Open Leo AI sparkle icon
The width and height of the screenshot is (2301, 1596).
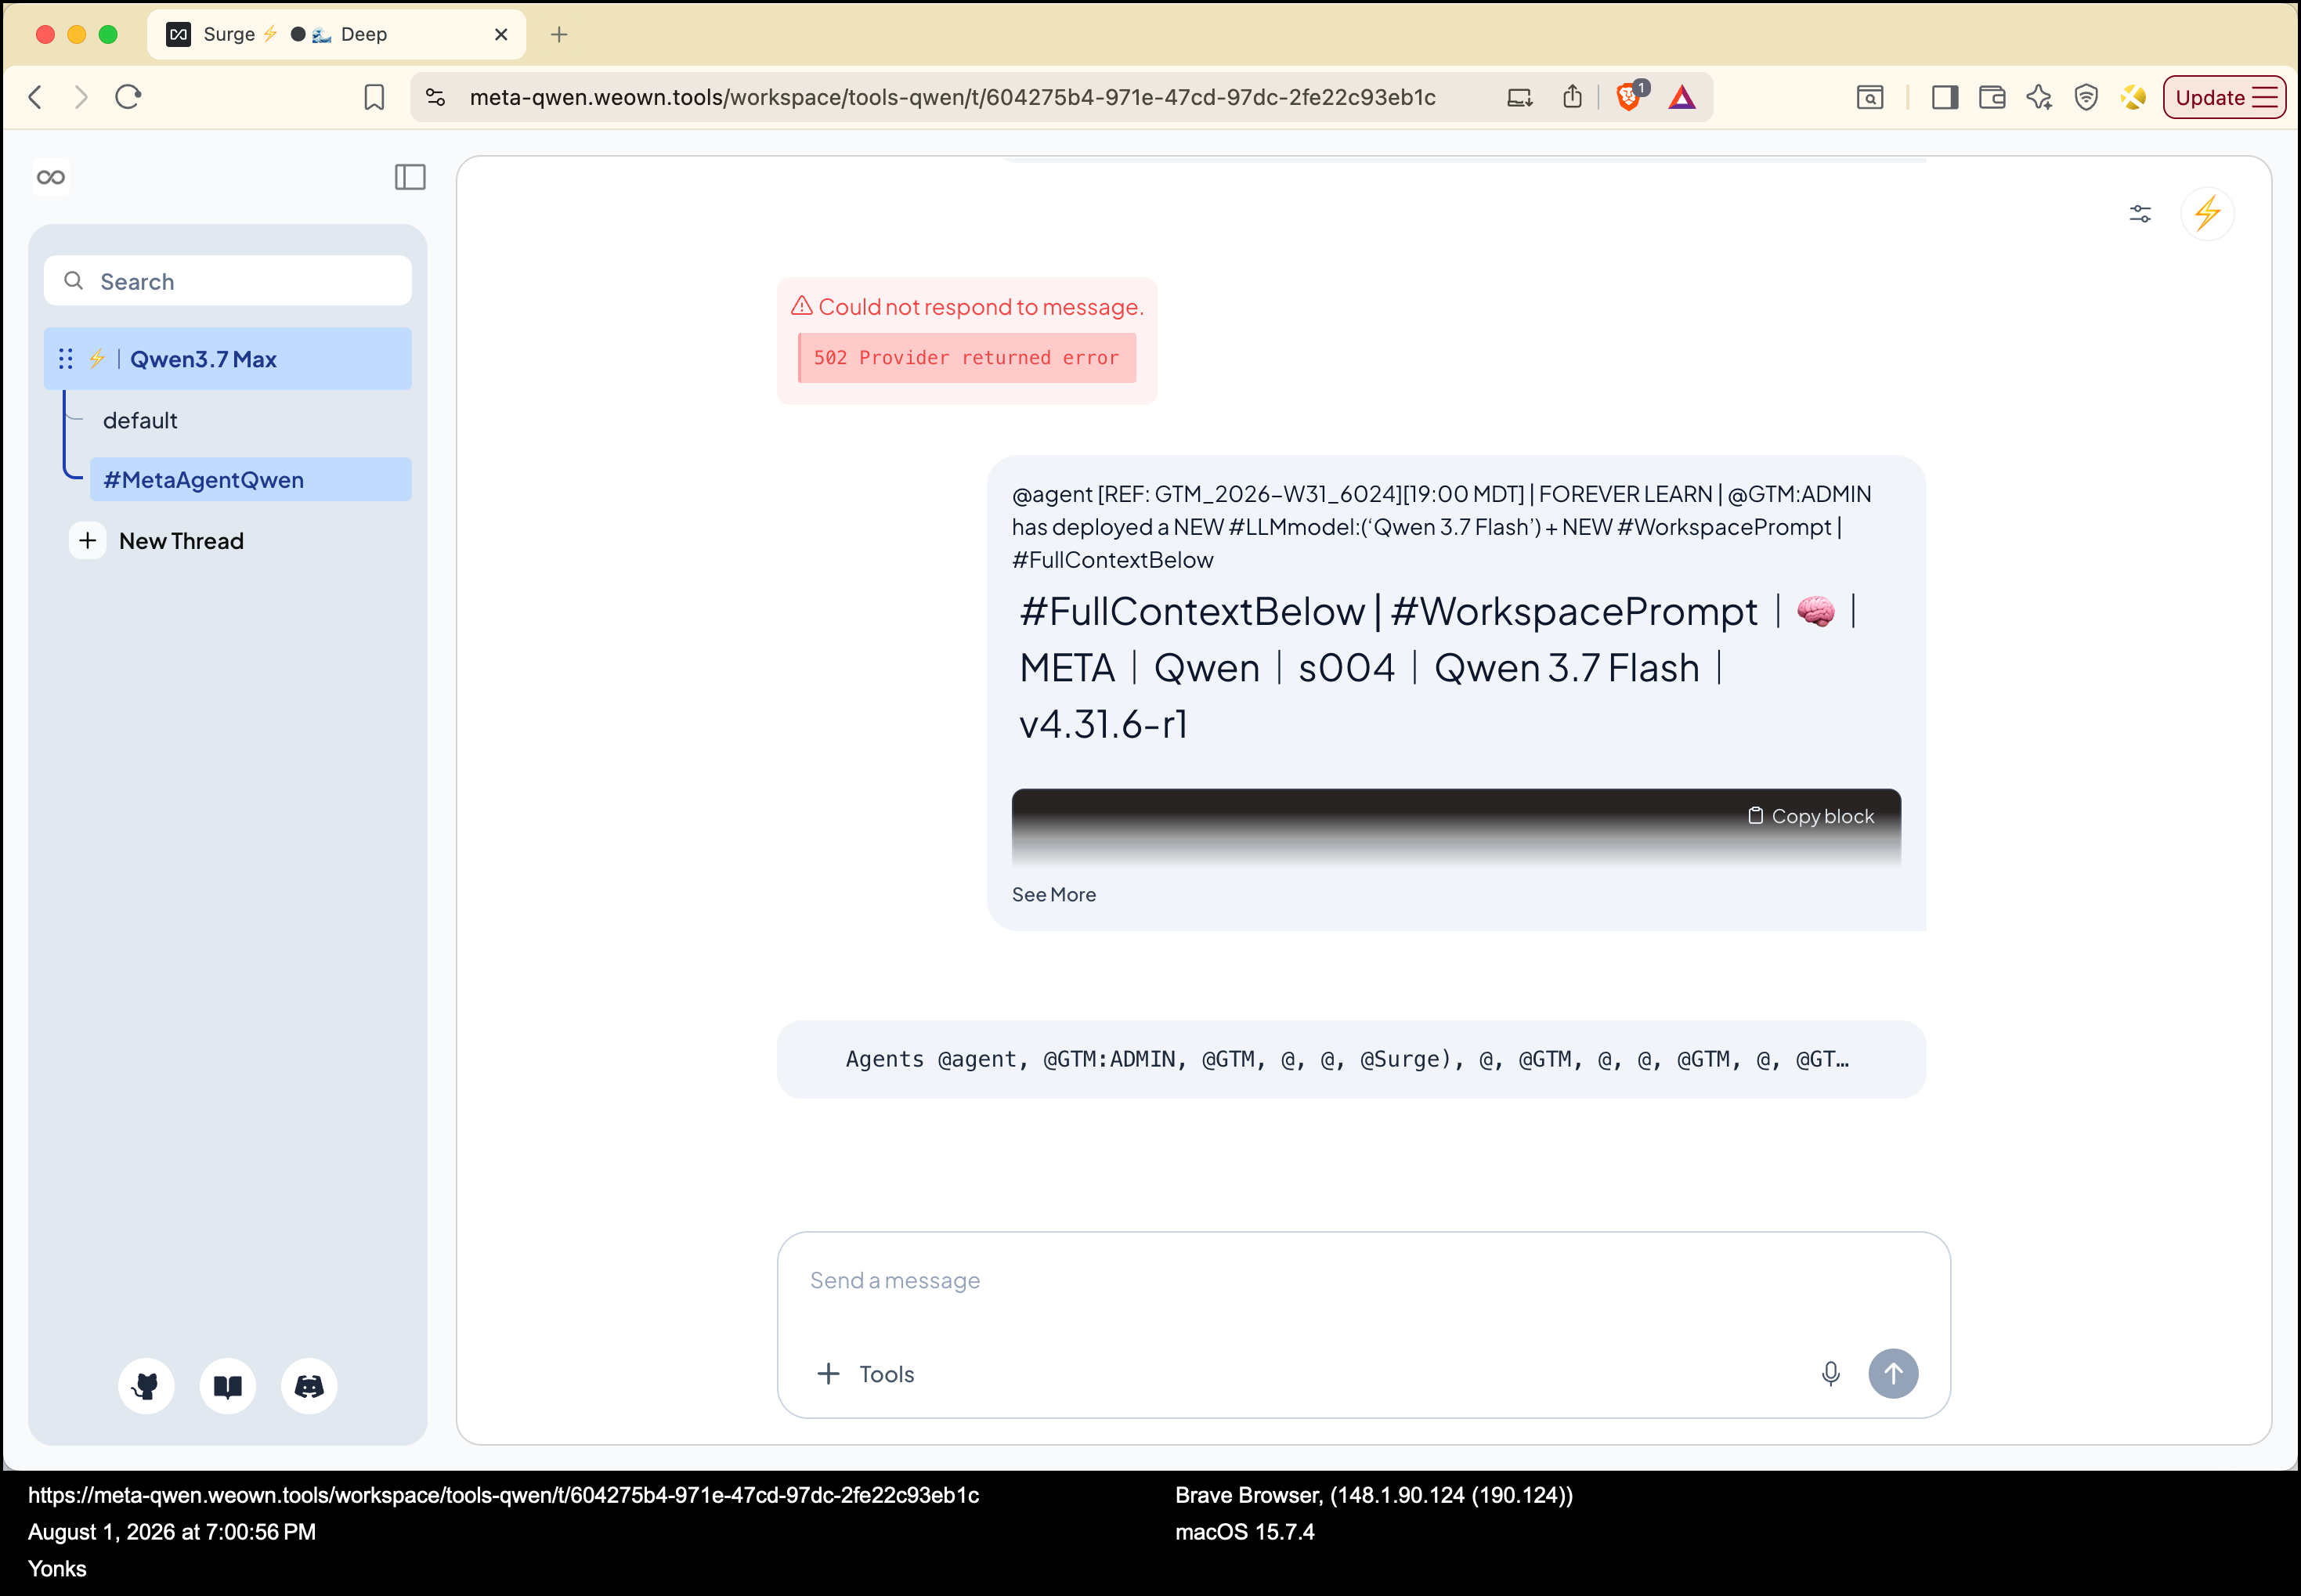[x=2039, y=97]
